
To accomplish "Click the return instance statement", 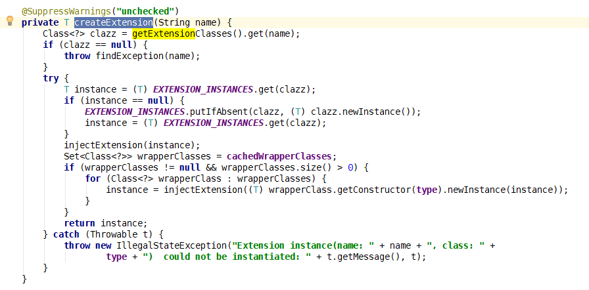I will [x=106, y=223].
